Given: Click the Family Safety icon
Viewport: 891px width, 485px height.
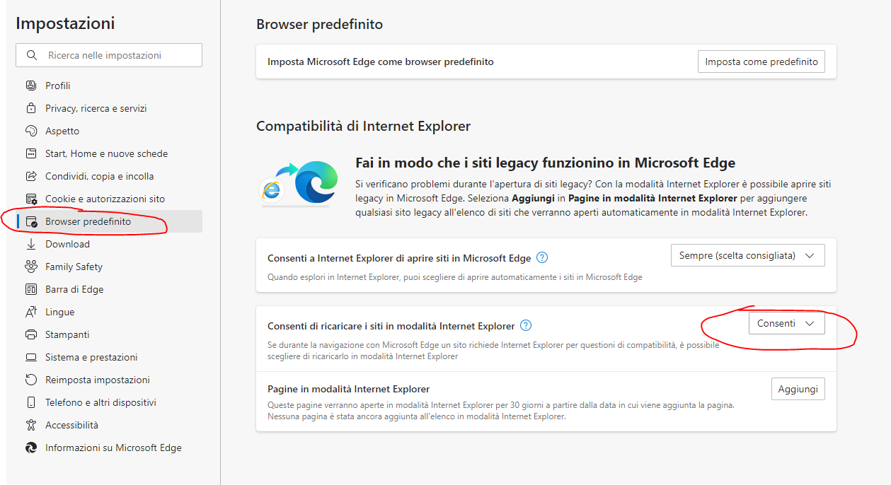Looking at the screenshot, I should [31, 267].
